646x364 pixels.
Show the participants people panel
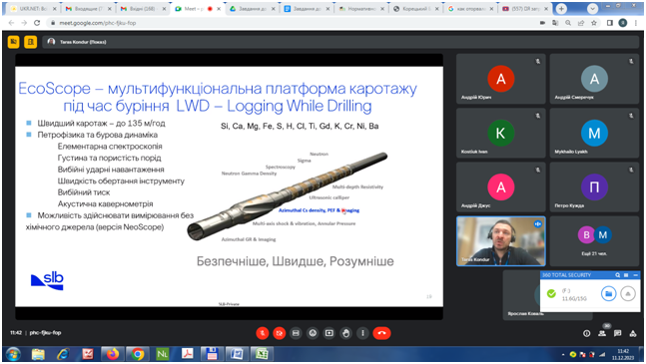click(x=602, y=333)
